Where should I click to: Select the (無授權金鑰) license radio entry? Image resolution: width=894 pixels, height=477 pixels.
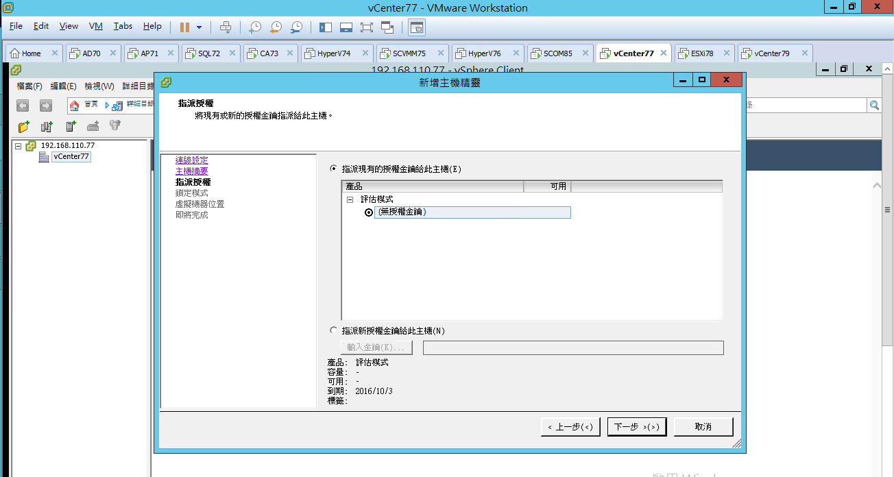tap(369, 212)
